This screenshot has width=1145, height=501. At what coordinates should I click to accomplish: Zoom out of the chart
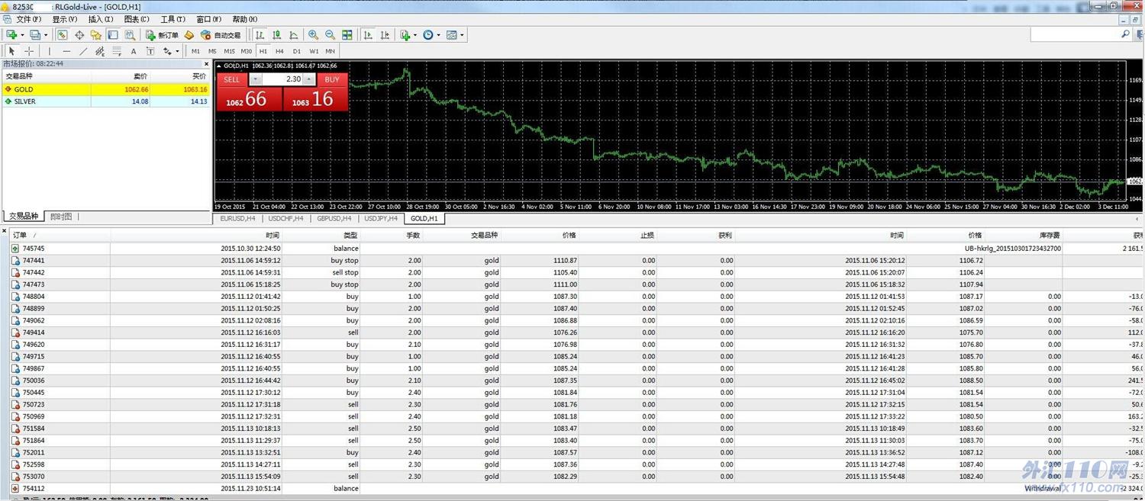point(330,35)
